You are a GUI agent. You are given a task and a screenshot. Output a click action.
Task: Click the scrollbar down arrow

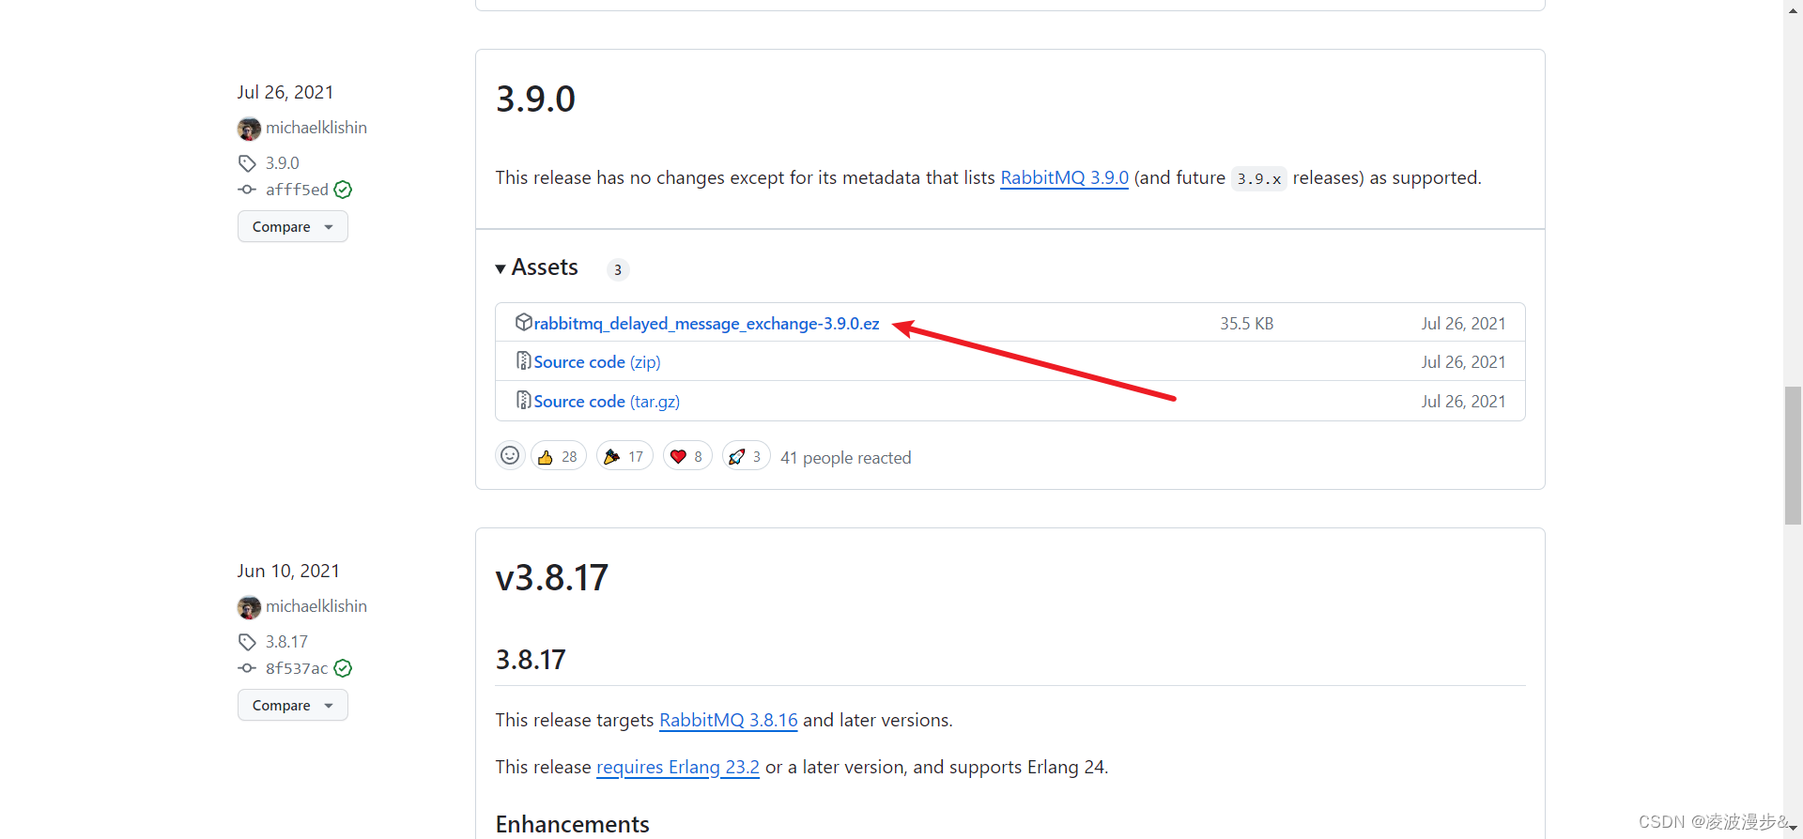[x=1794, y=830]
